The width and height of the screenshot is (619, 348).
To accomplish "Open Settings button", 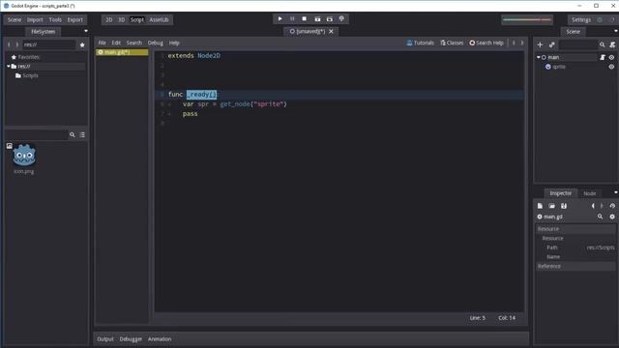I will (x=581, y=19).
